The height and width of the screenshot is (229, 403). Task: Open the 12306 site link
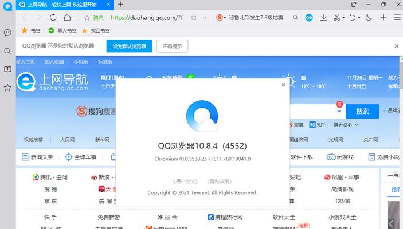click(x=342, y=201)
